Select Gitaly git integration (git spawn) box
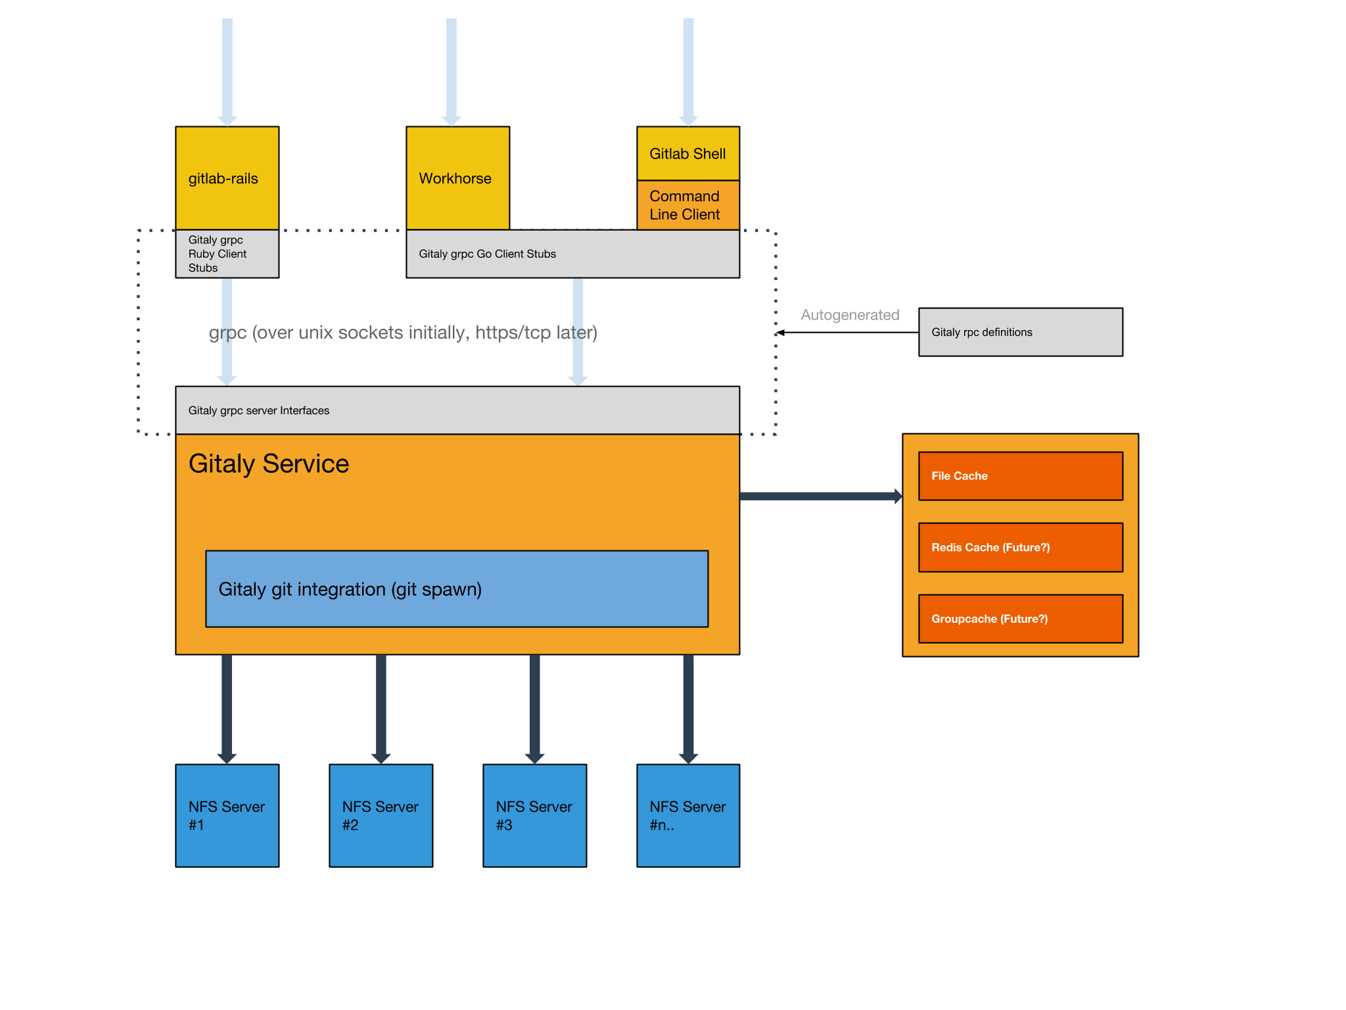 coord(457,589)
